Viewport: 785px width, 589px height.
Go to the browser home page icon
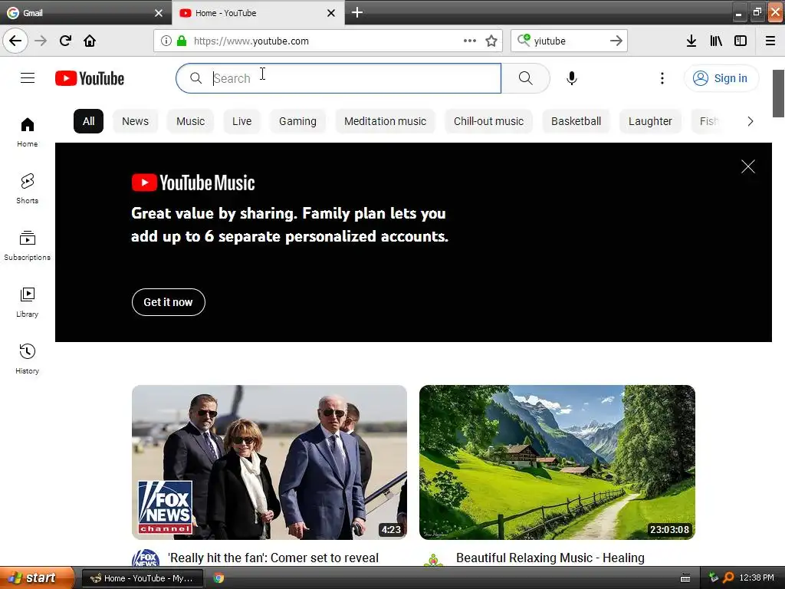coord(90,41)
